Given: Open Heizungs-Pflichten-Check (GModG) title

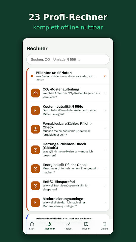Looking at the screenshot, I should tap(64, 146).
